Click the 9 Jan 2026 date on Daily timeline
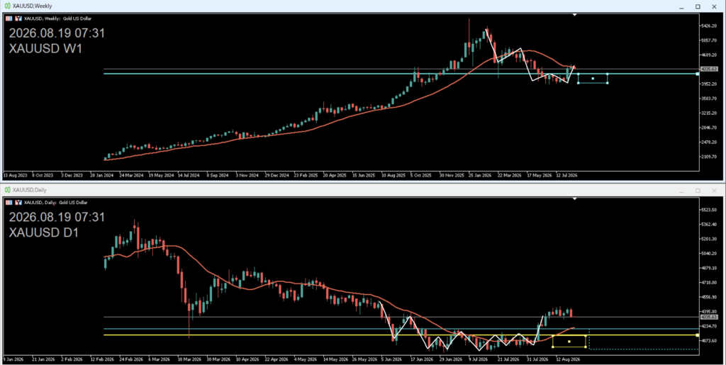The width and height of the screenshot is (726, 365). click(x=14, y=359)
